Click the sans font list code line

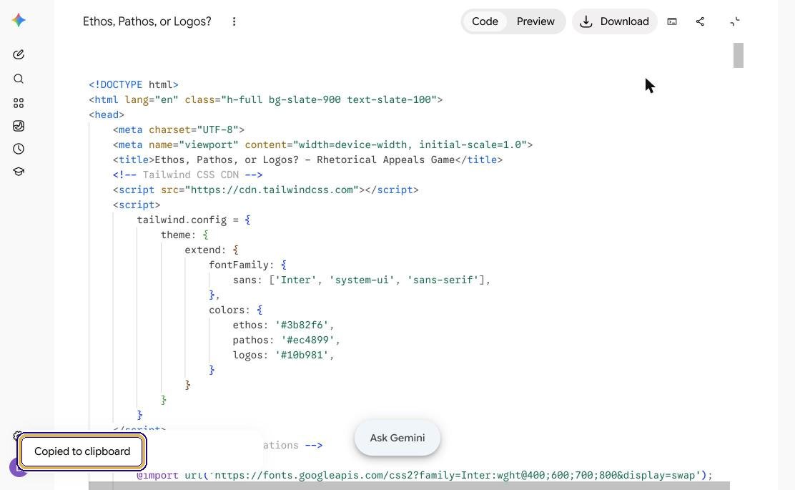coord(362,280)
